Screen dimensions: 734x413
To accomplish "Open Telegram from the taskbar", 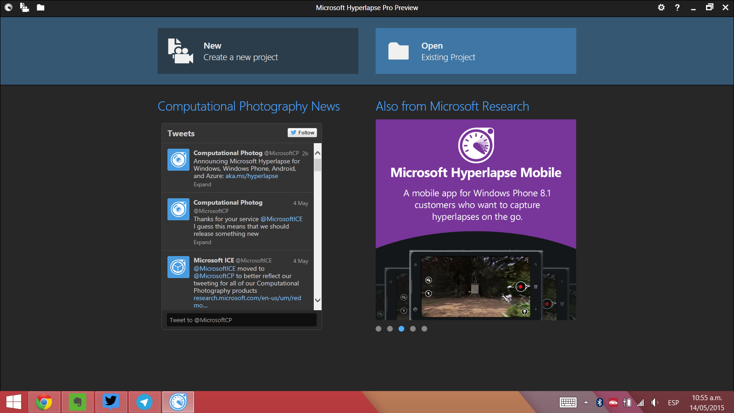I will (x=145, y=402).
